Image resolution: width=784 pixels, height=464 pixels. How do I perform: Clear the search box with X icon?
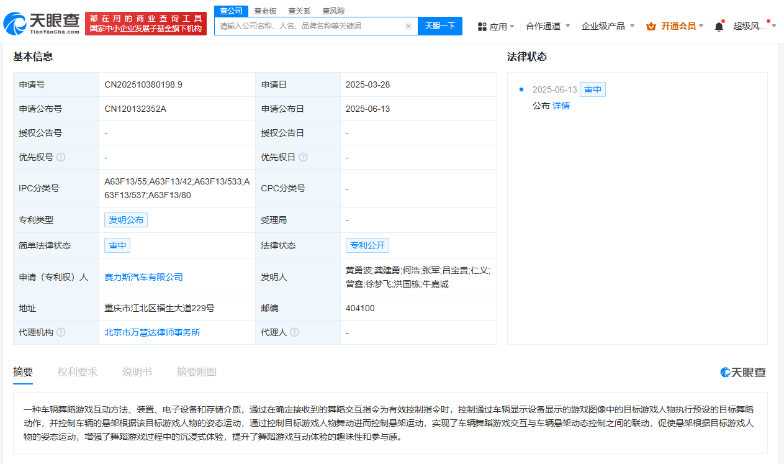coord(408,26)
